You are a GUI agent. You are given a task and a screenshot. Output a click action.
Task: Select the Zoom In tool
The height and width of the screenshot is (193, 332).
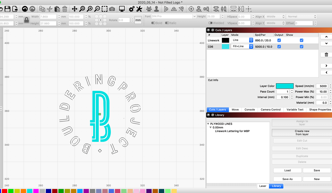point(89,9)
